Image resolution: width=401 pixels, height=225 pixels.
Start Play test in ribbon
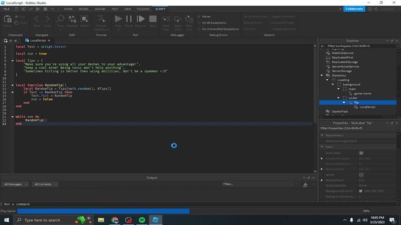click(x=118, y=19)
